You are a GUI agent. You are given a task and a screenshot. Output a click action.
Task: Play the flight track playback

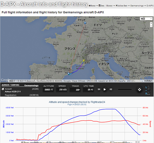pos(105,89)
